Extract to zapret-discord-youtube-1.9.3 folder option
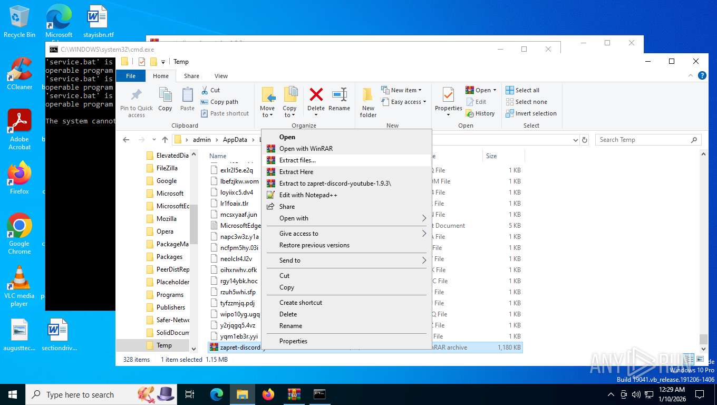This screenshot has height=405, width=717. point(346,183)
